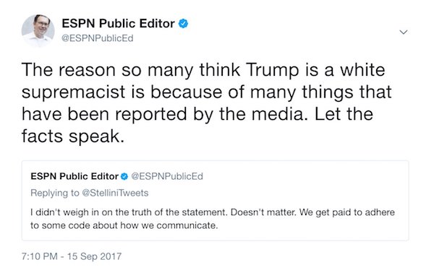Open the ESPN Public Editor profile picture
The height and width of the screenshot is (270, 434).
click(x=38, y=30)
